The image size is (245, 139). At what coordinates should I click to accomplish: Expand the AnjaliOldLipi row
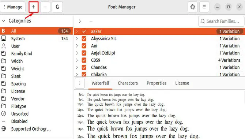pos(77,53)
